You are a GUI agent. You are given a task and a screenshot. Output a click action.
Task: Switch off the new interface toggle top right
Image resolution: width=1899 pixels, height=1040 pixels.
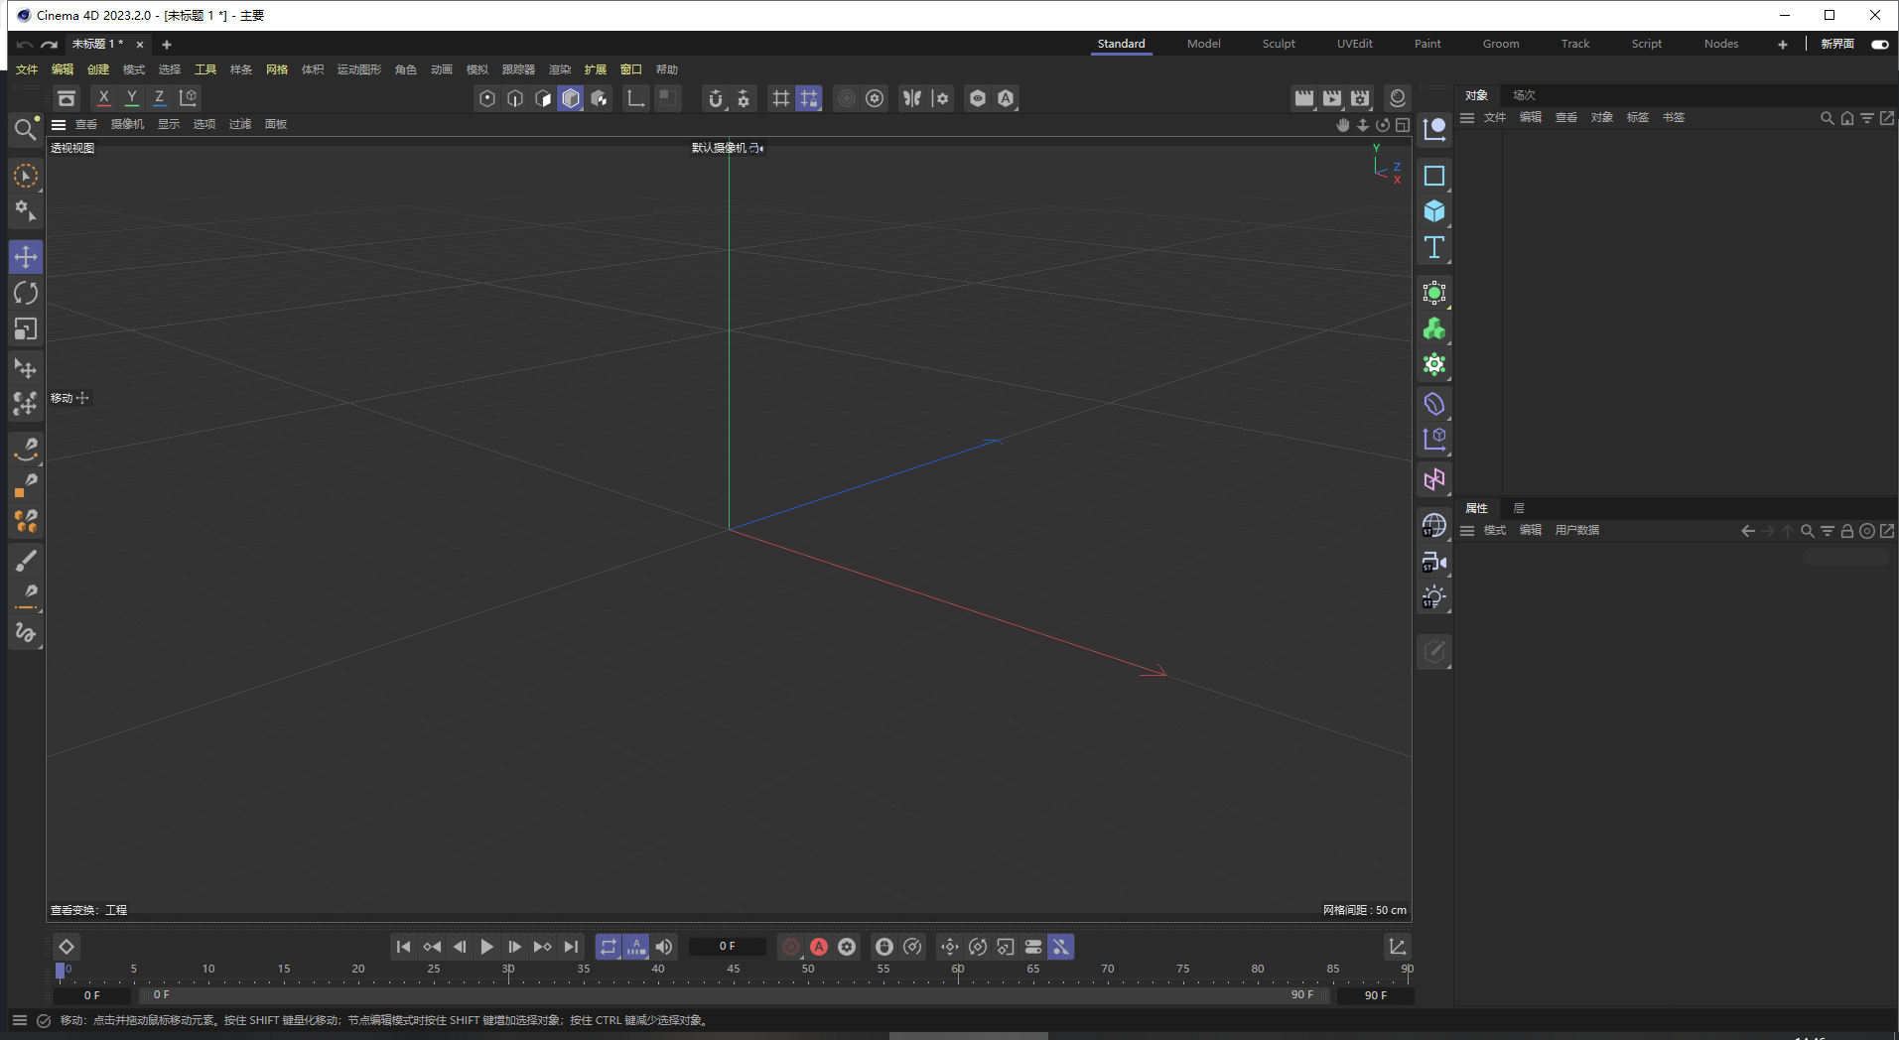(1880, 45)
